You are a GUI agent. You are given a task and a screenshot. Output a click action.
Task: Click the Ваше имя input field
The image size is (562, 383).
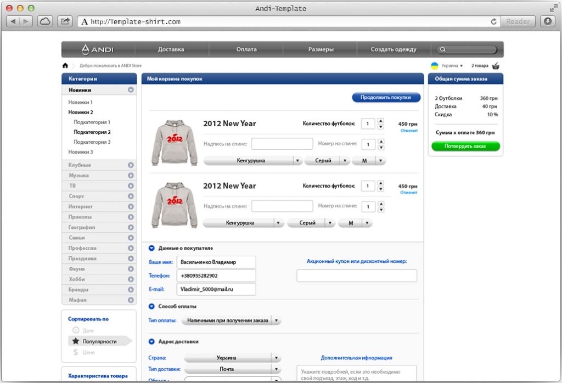click(x=216, y=262)
